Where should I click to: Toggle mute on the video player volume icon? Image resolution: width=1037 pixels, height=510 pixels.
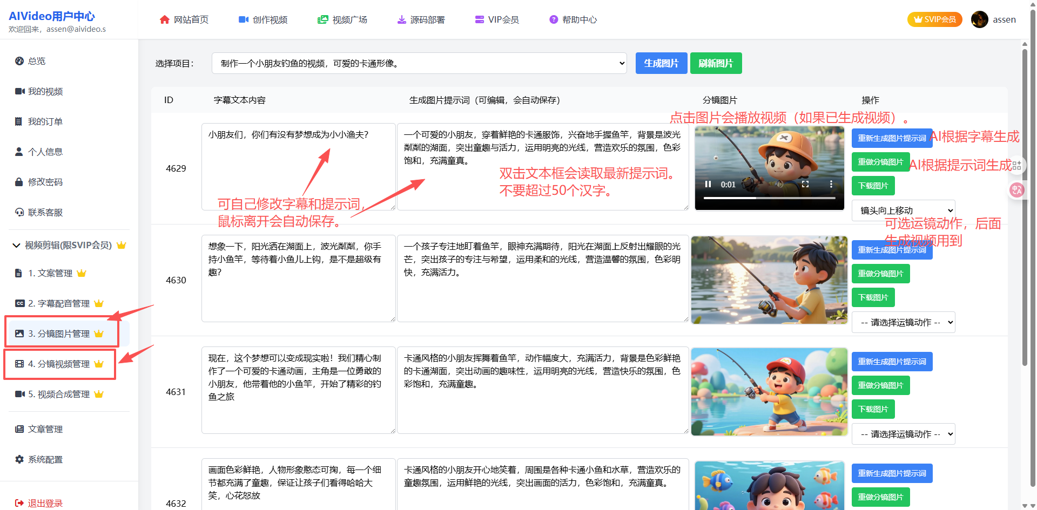(x=779, y=185)
